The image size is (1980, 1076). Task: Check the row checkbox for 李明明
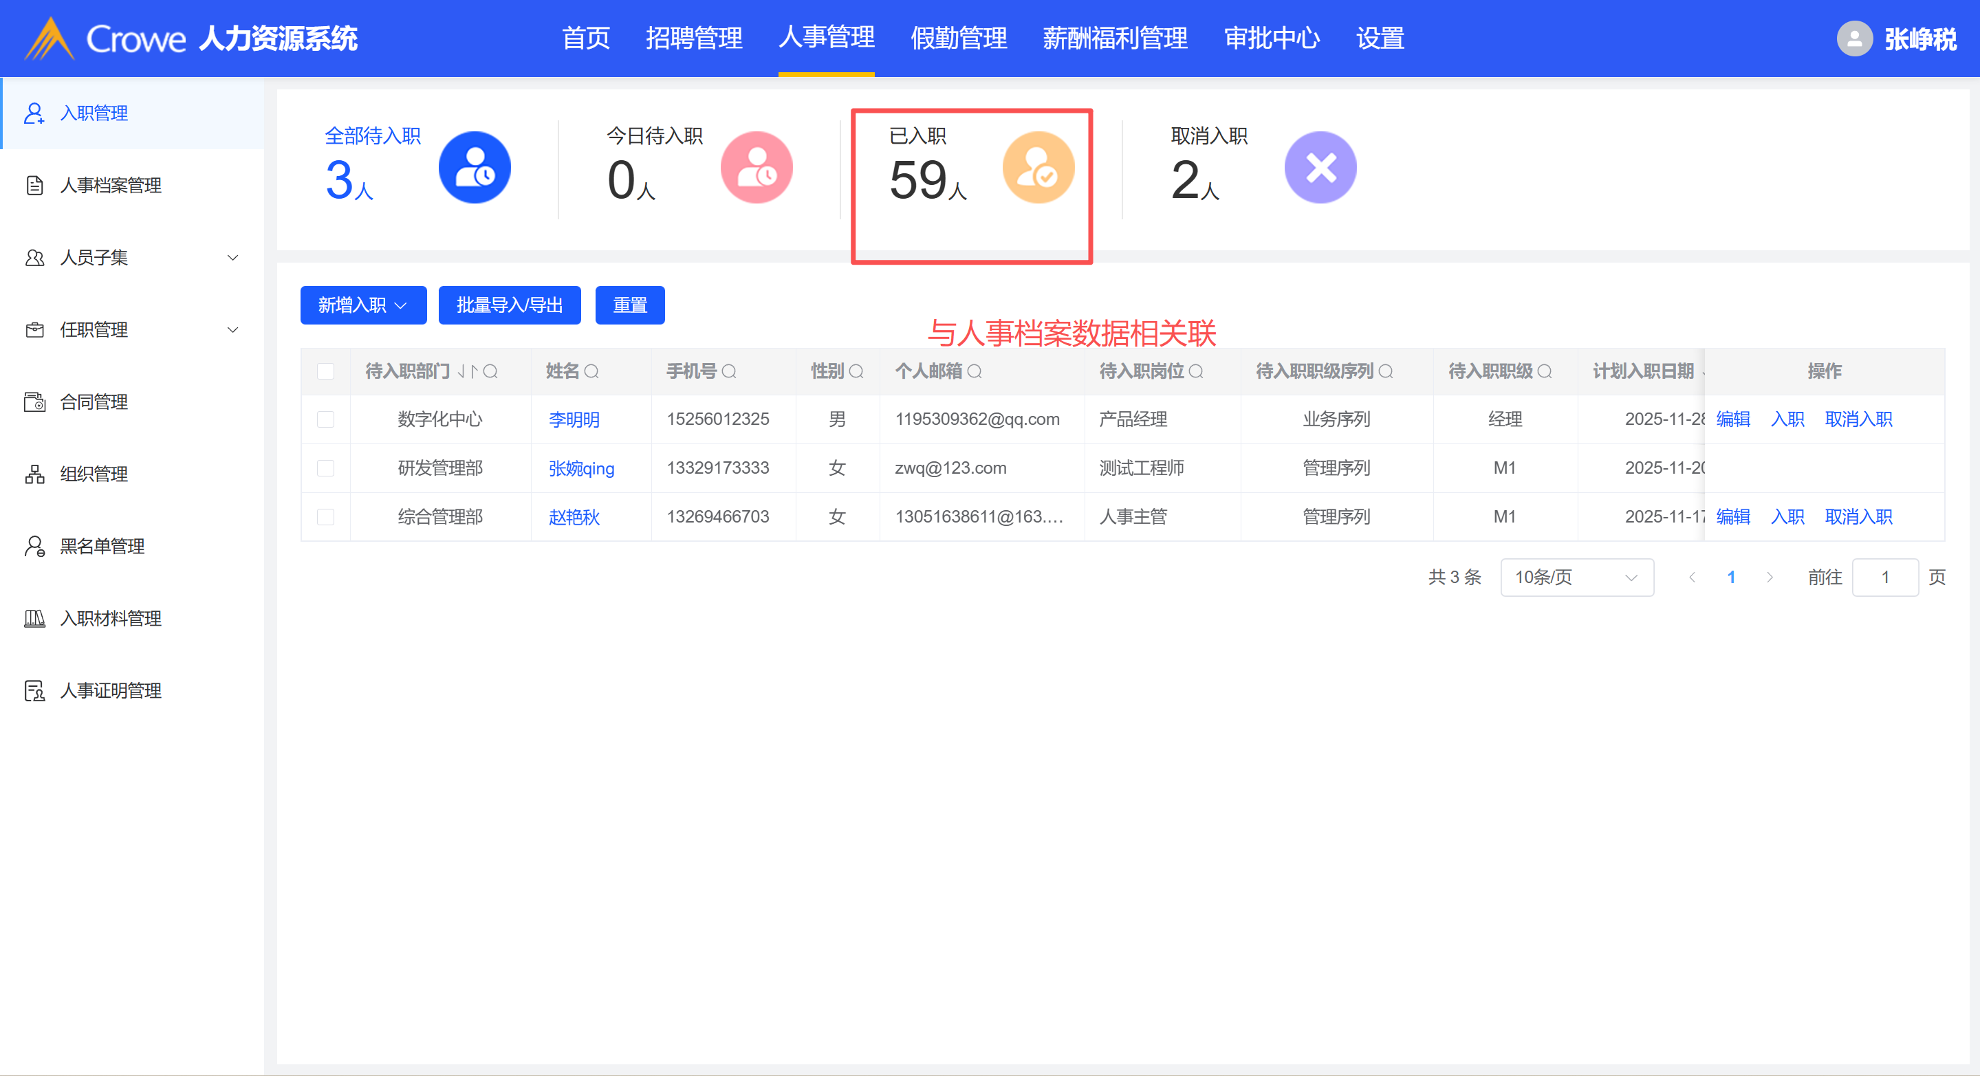[326, 419]
